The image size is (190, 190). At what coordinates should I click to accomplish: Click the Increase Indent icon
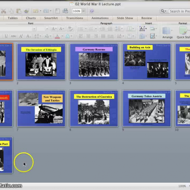(x=110, y=29)
